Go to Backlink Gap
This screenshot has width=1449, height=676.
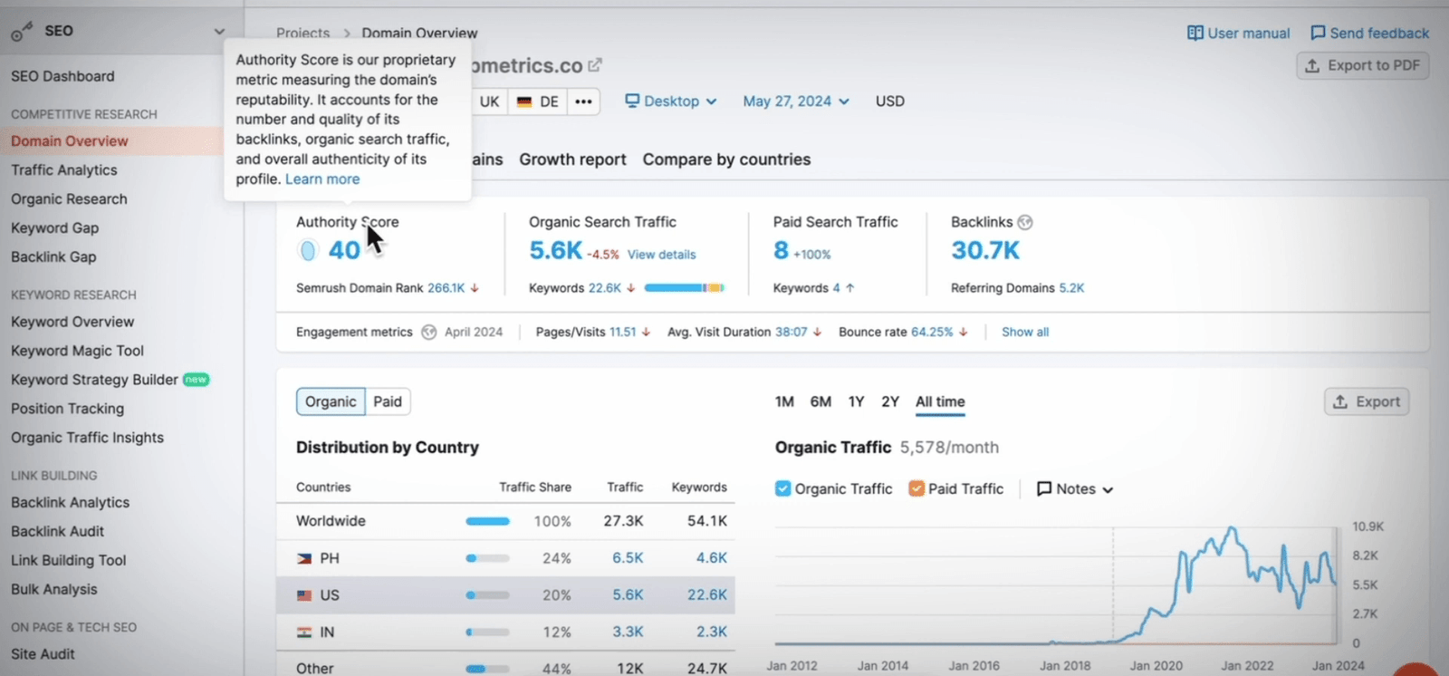click(53, 257)
